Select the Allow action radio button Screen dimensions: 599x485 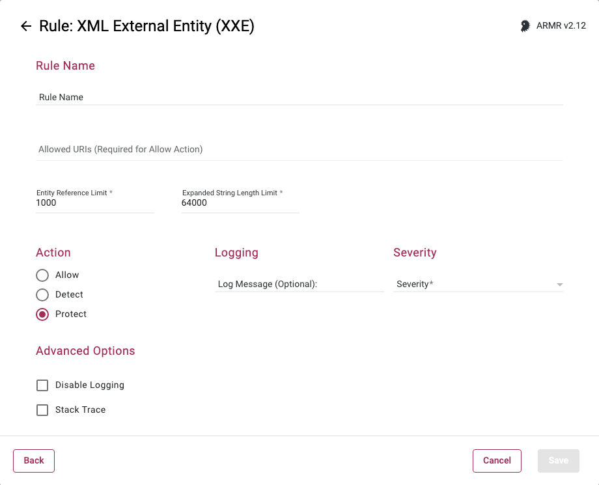pos(42,275)
